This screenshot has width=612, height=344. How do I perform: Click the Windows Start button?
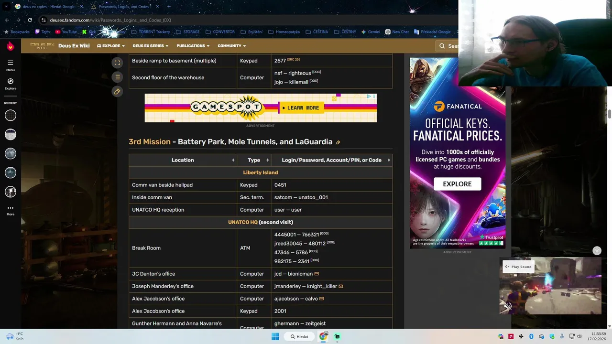275,336
